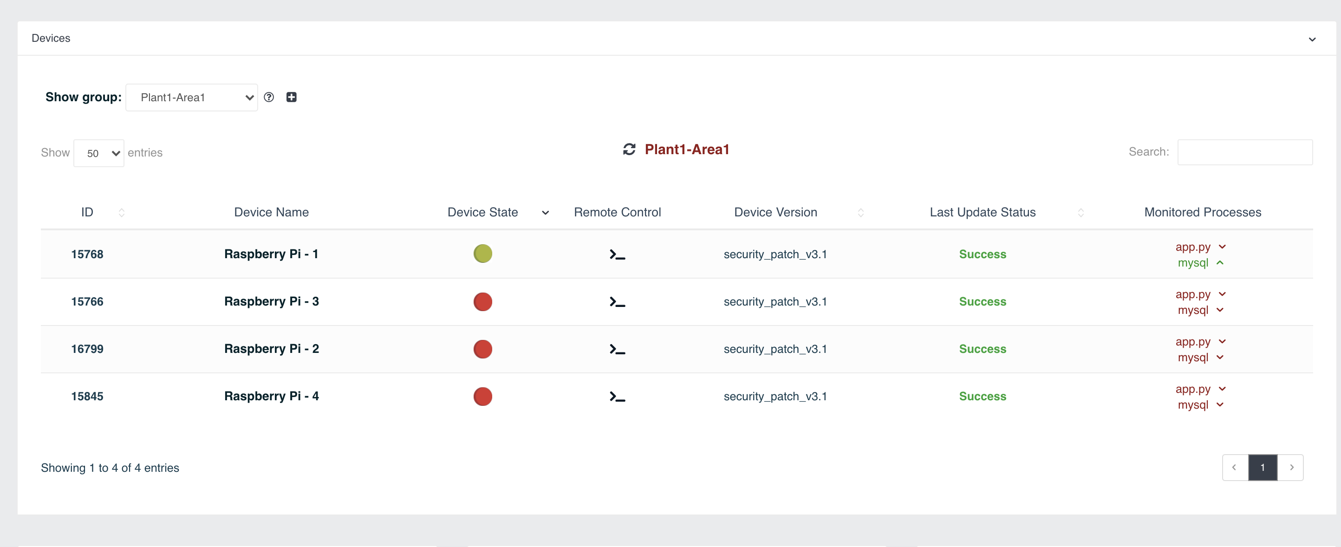This screenshot has width=1341, height=547.
Task: Click the add group plus icon
Action: coord(292,98)
